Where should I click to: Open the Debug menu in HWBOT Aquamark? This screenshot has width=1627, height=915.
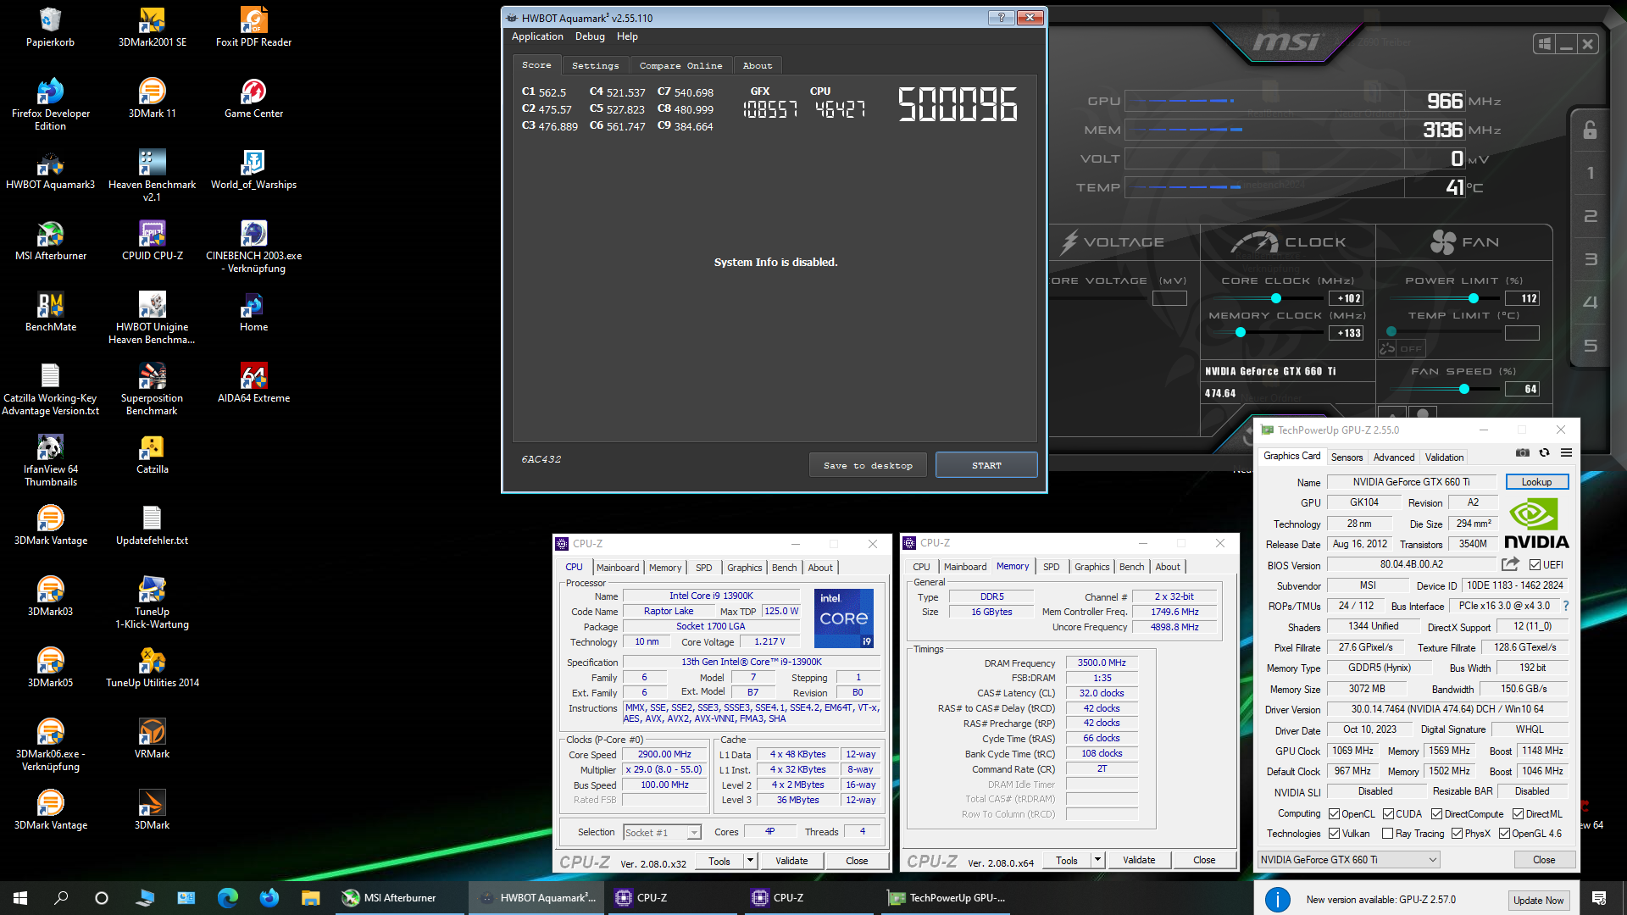click(590, 36)
